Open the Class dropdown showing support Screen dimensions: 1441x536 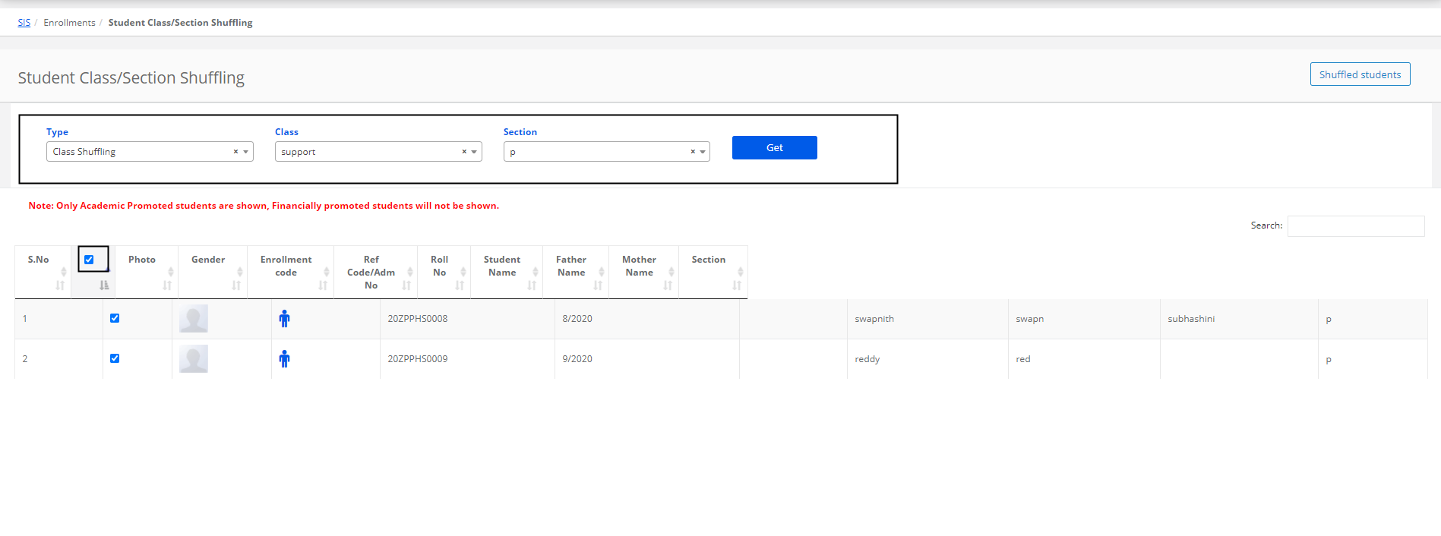coord(378,152)
